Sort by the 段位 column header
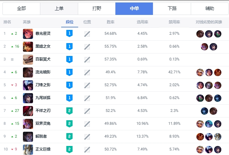 click(x=69, y=22)
